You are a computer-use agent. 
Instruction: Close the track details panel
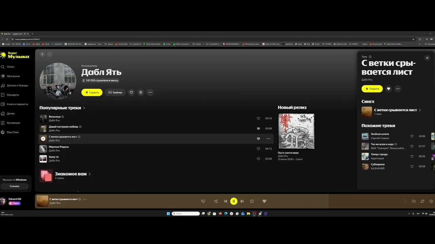pos(427,58)
